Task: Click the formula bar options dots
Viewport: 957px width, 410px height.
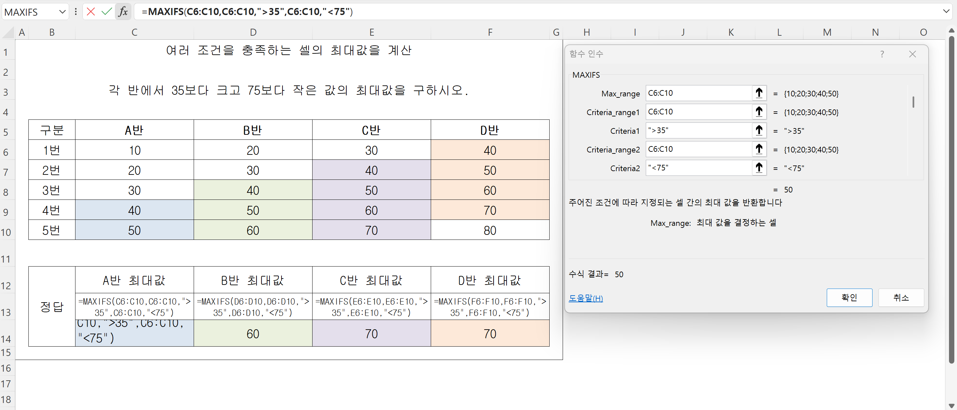Action: 76,11
